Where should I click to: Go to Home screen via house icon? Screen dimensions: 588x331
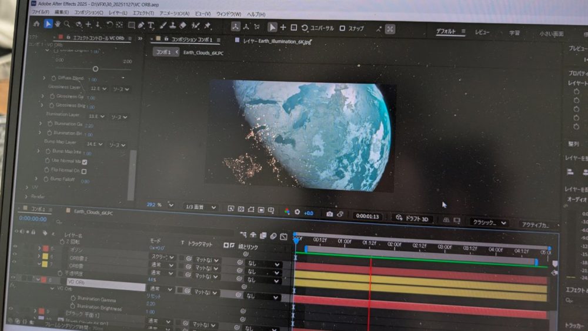(36, 24)
